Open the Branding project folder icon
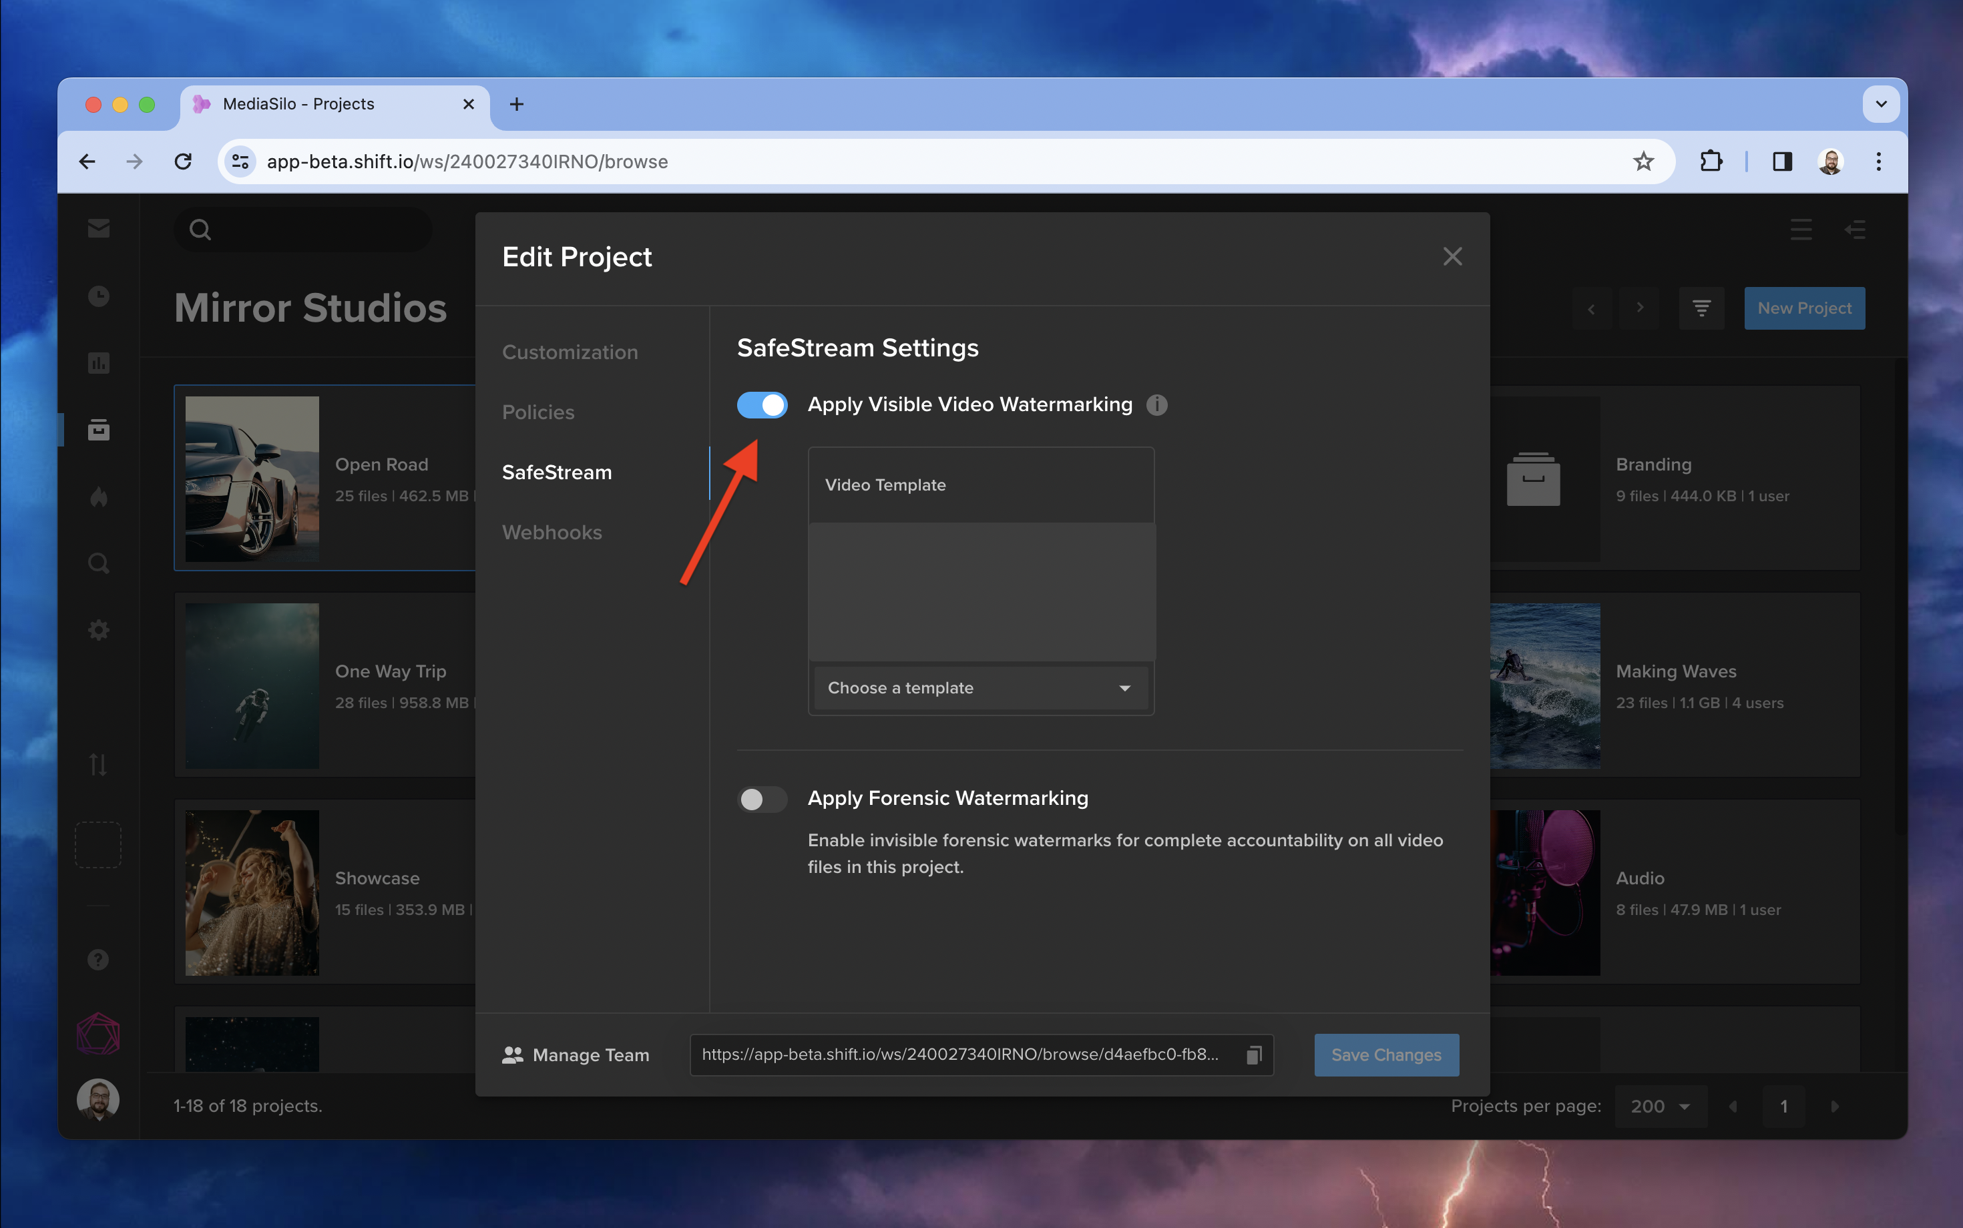The width and height of the screenshot is (1963, 1228). pos(1533,479)
